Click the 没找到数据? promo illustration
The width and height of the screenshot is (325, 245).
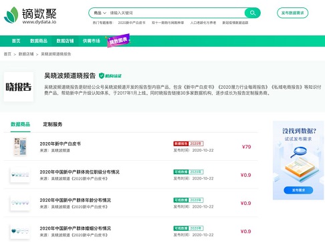click(298, 160)
